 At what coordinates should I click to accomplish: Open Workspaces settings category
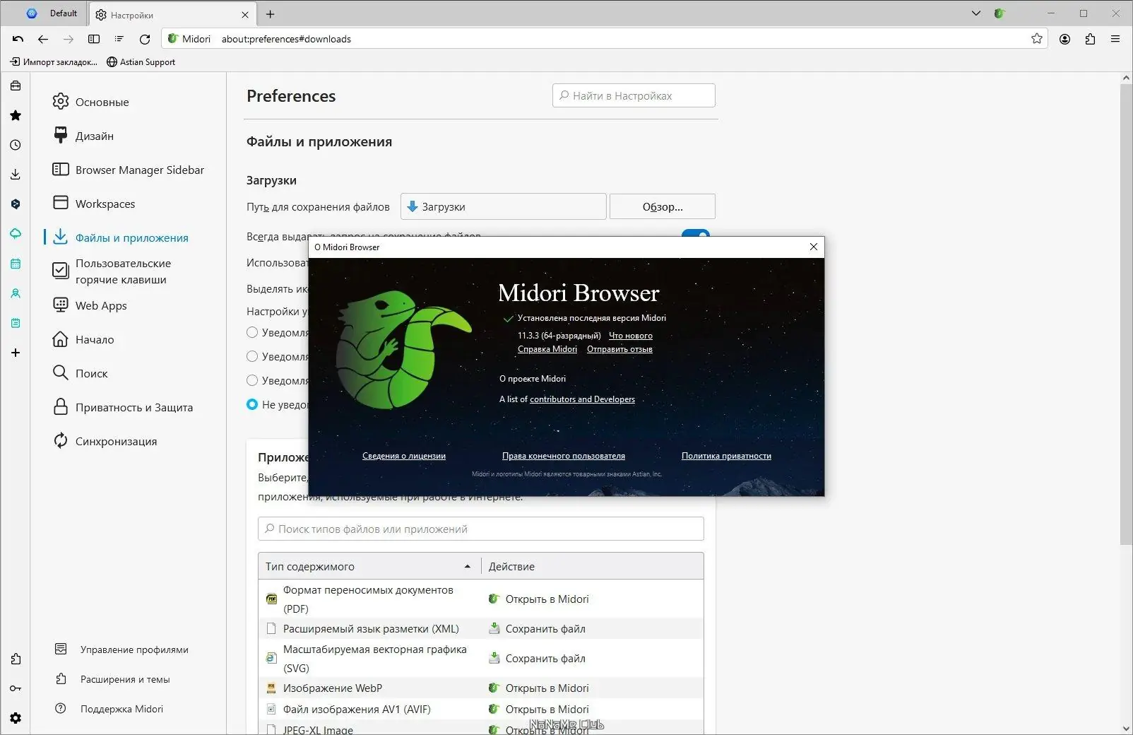point(93,204)
